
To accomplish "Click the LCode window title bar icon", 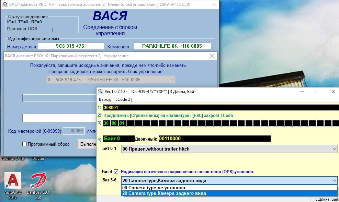I will [100, 92].
